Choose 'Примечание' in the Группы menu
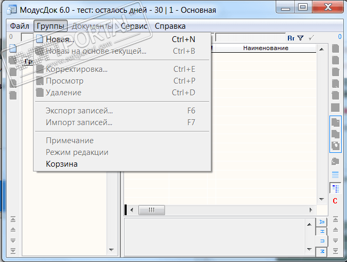Screen dimensions: 347x262 click(122, 141)
